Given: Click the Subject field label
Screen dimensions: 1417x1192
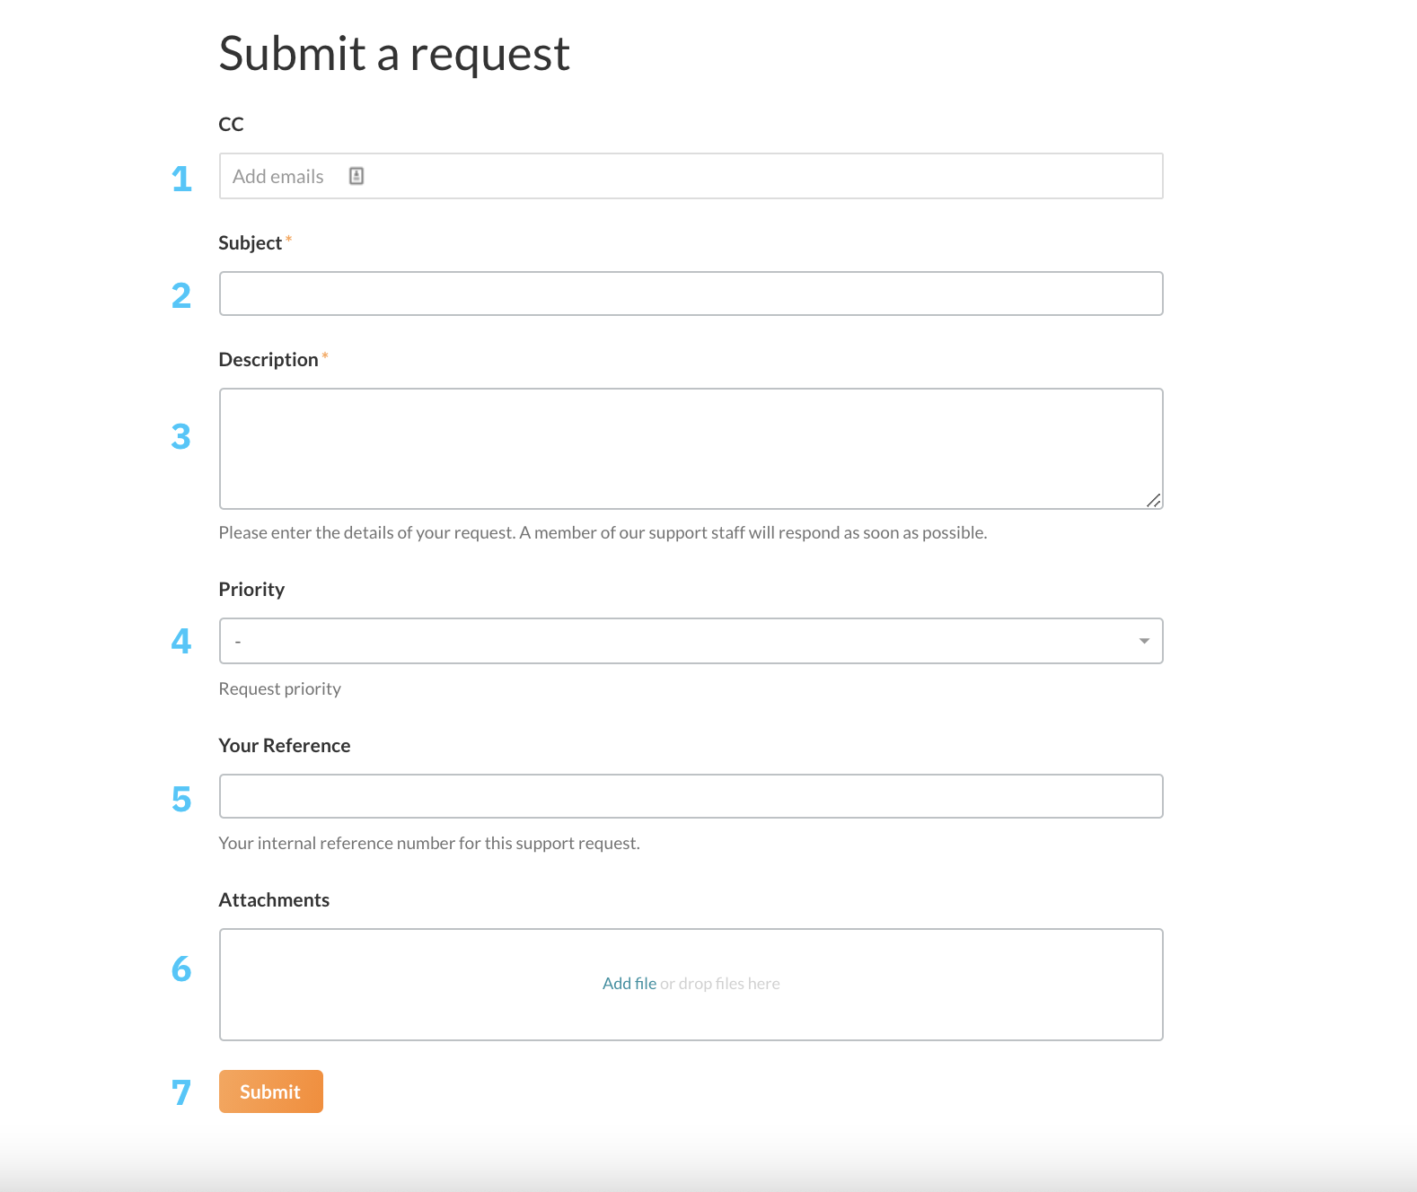Looking at the screenshot, I should coord(250,243).
